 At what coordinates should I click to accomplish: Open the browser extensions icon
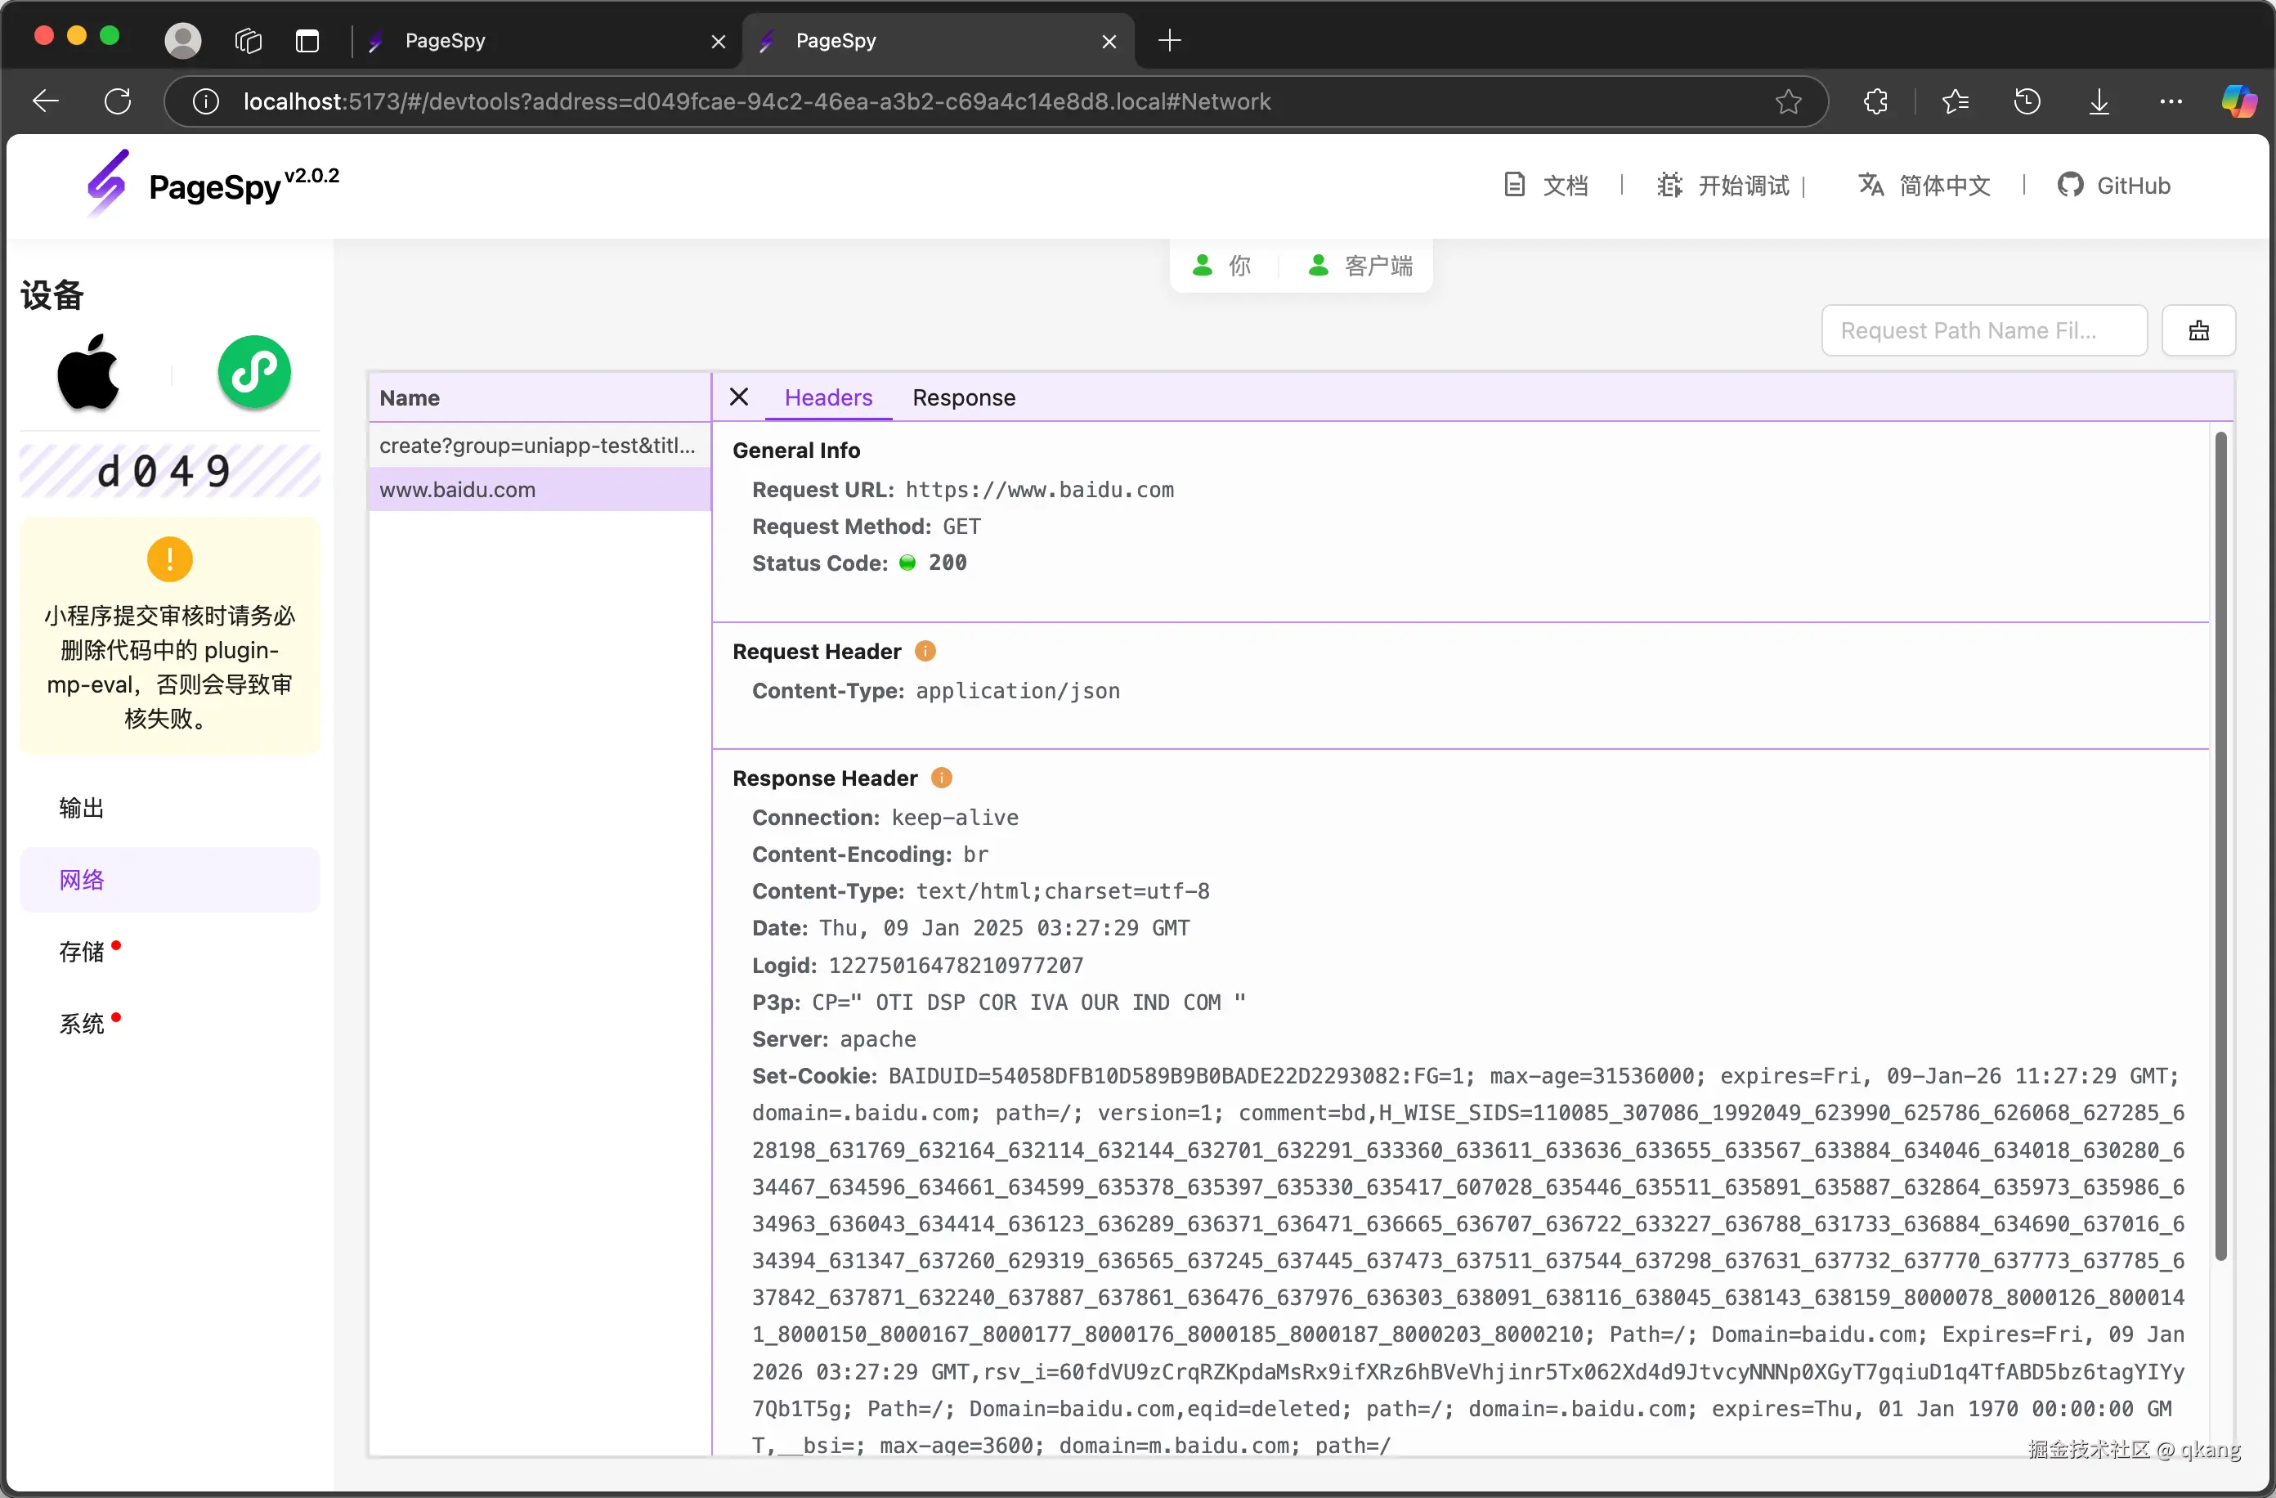[1875, 101]
